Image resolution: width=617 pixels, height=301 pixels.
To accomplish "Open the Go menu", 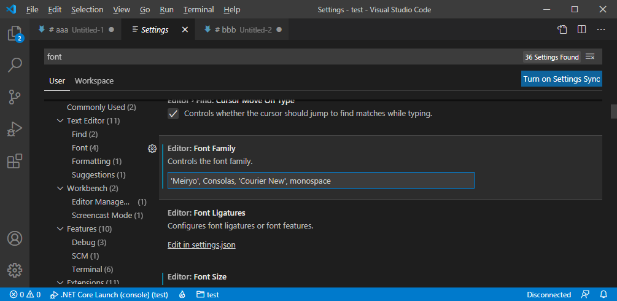I will pyautogui.click(x=145, y=9).
